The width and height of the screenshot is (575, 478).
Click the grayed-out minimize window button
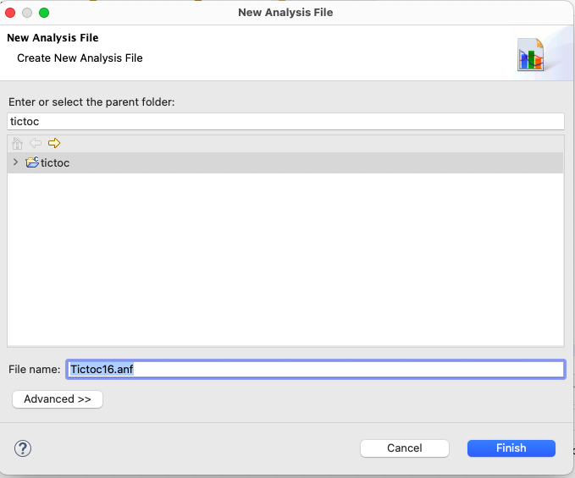coord(27,13)
